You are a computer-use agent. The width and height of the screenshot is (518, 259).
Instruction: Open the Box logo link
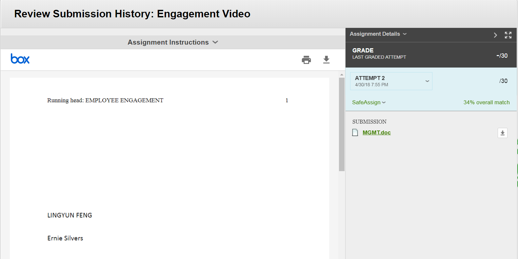tap(20, 59)
